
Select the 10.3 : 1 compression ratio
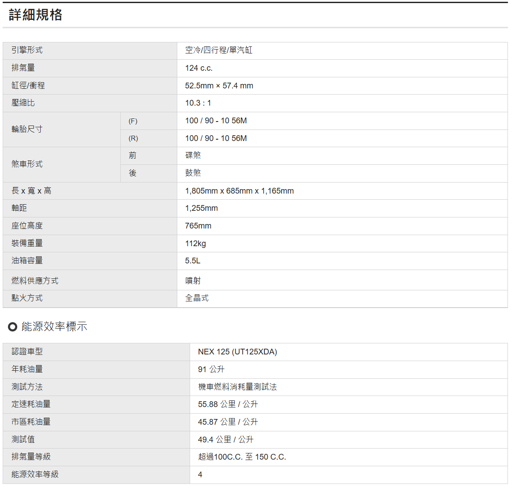pyautogui.click(x=198, y=103)
